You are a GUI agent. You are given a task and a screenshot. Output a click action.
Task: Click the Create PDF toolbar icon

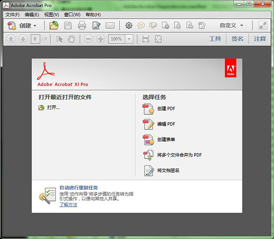[x=12, y=25]
